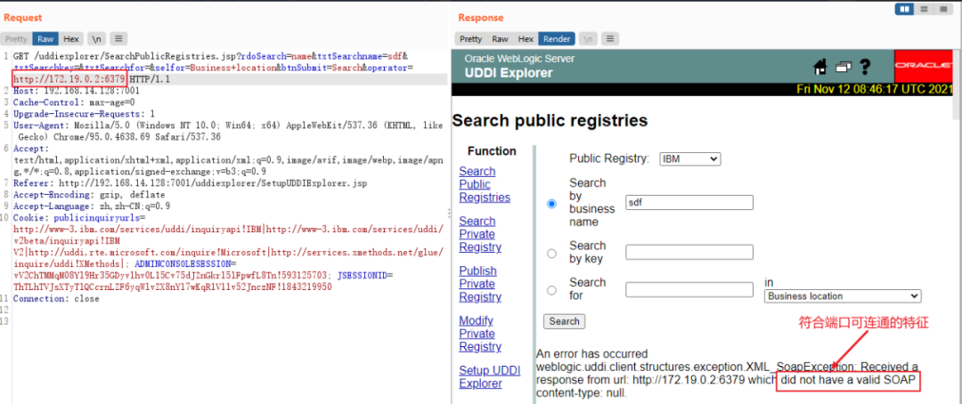Viewport: 962px width, 404px height.
Task: Click the 'Accept-Language: zh,zh-CN;q=0.9' line
Action: (92, 206)
